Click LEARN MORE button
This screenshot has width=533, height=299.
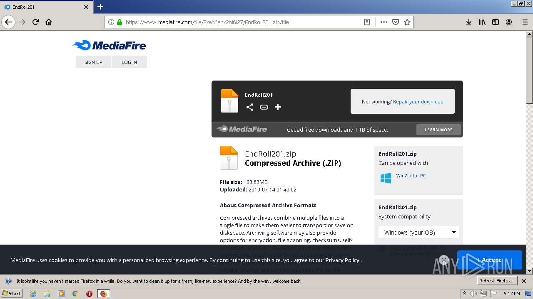438,130
